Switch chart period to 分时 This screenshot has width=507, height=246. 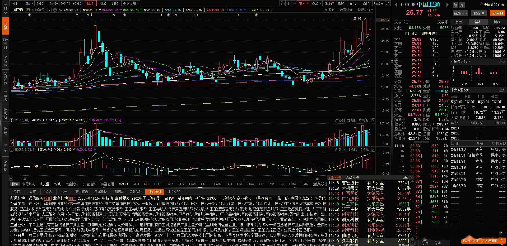click(x=16, y=3)
